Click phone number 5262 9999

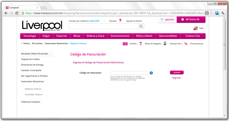94,21
